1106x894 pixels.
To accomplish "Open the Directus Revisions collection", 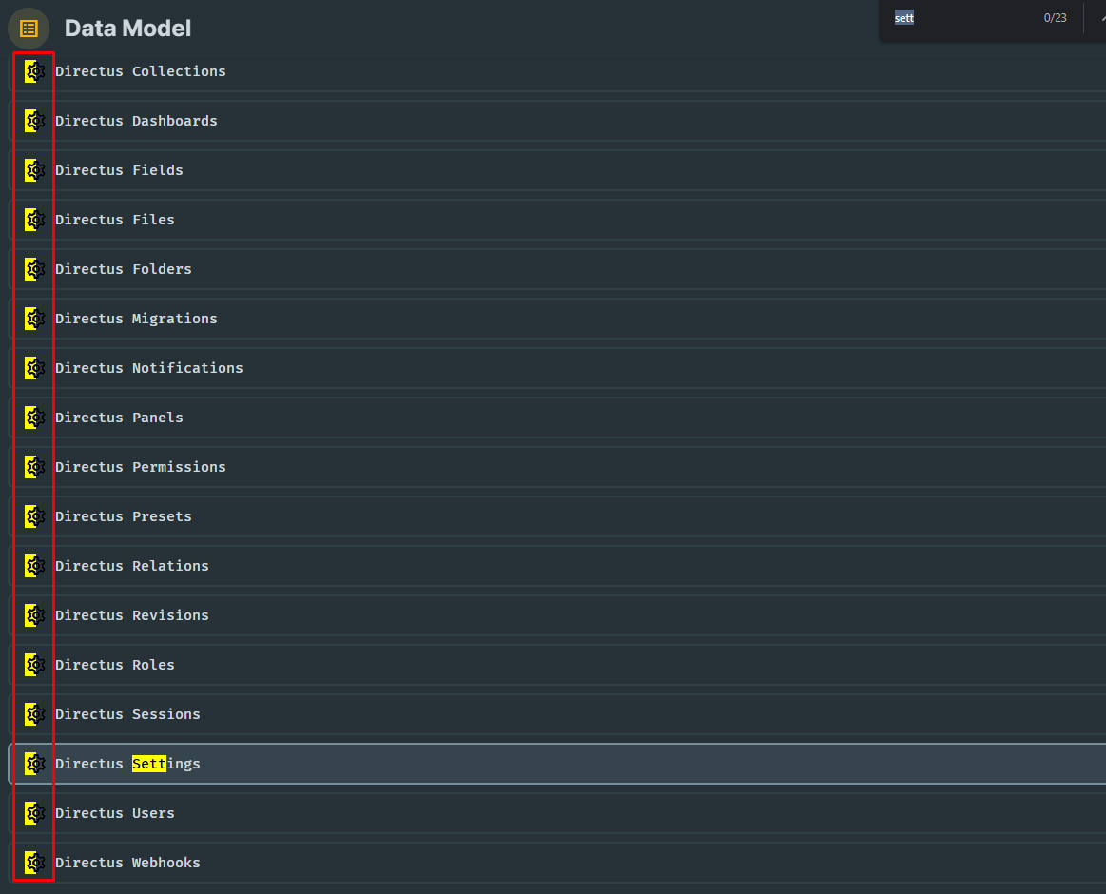I will (x=557, y=614).
